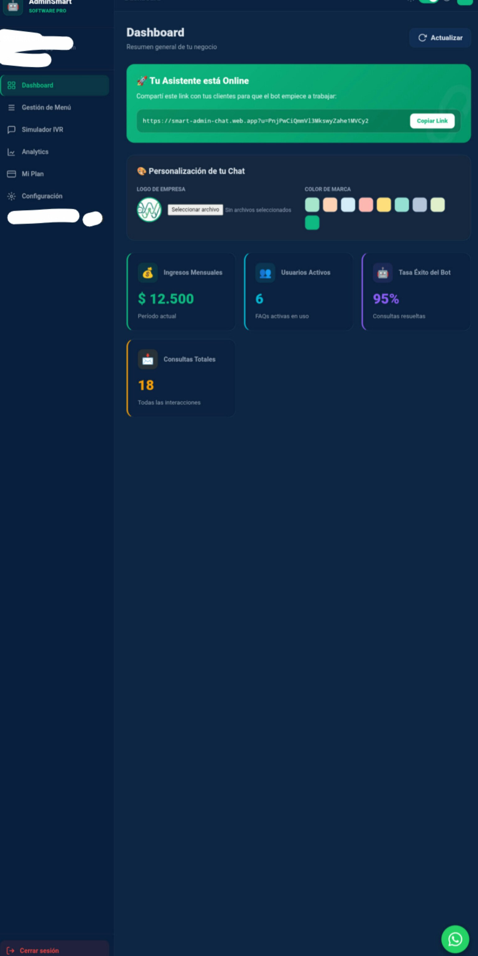This screenshot has width=478, height=956.
Task: Click the company logo thumbnail
Action: click(x=149, y=210)
